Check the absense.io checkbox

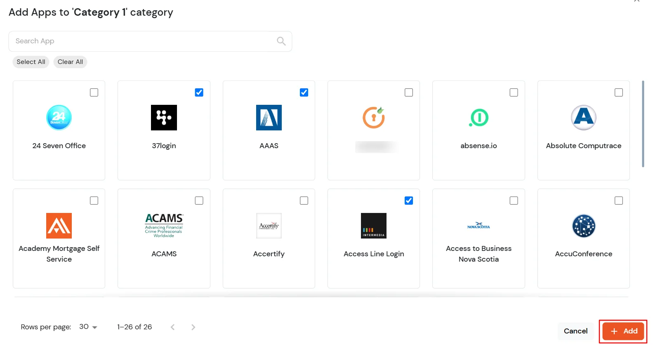tap(514, 92)
